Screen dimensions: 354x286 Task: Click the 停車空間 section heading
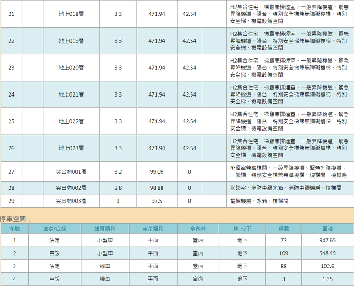(15, 219)
